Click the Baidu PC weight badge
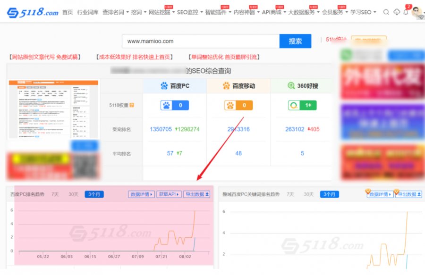 (175, 105)
